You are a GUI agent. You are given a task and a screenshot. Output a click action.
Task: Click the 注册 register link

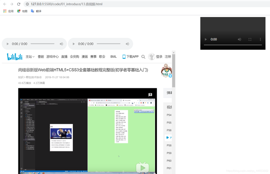coord(168,57)
